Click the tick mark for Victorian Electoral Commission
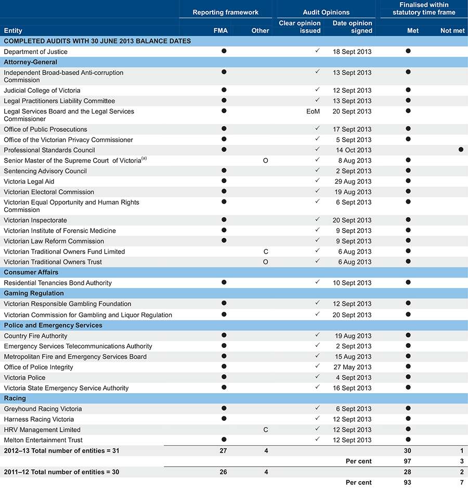 (x=317, y=191)
